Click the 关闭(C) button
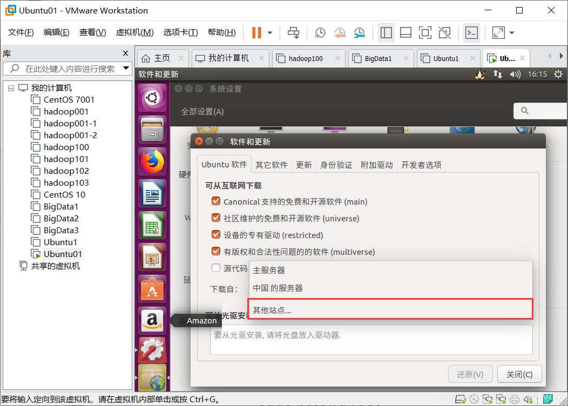The image size is (568, 406). point(519,374)
